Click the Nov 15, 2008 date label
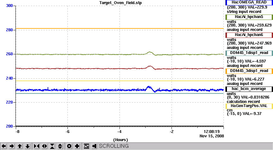Image resolution: width=273 pixels, height=150 pixels. 212,136
